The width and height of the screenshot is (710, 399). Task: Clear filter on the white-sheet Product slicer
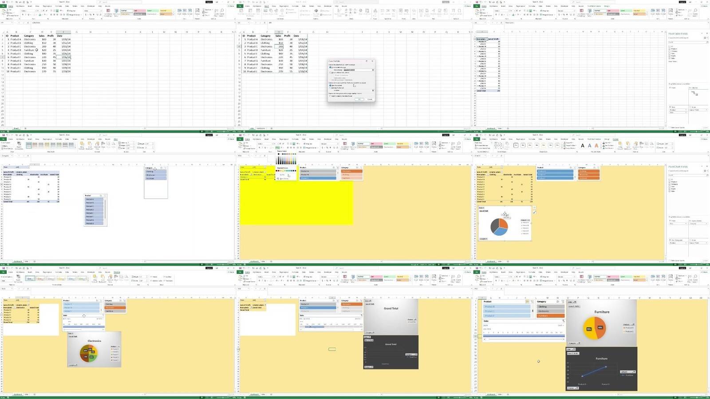(x=105, y=196)
